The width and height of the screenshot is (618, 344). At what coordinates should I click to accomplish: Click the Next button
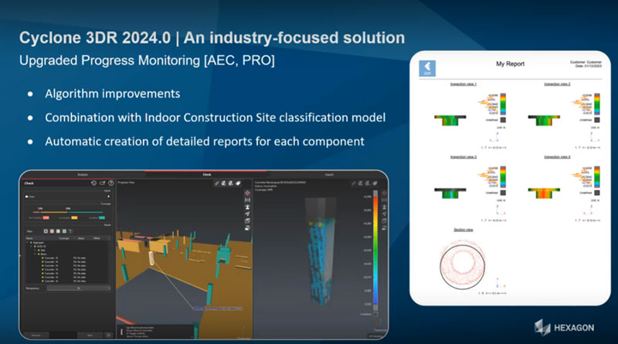(90, 335)
